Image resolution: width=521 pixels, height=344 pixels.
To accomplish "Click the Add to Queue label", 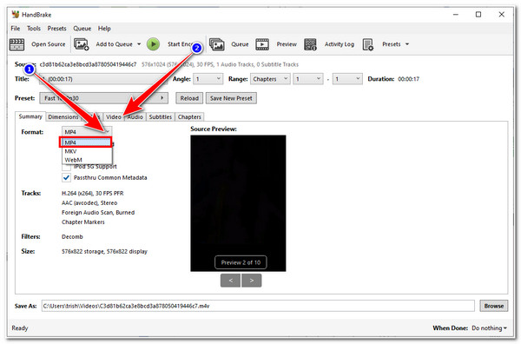I will pos(115,44).
